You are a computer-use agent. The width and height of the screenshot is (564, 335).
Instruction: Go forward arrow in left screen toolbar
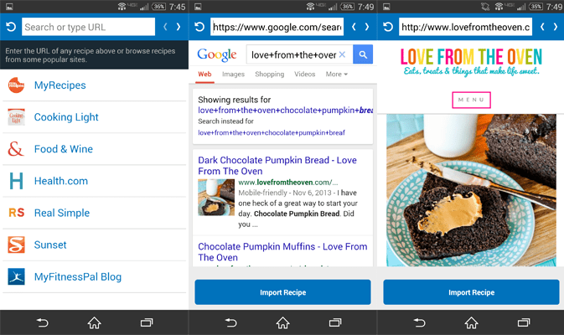coord(178,27)
